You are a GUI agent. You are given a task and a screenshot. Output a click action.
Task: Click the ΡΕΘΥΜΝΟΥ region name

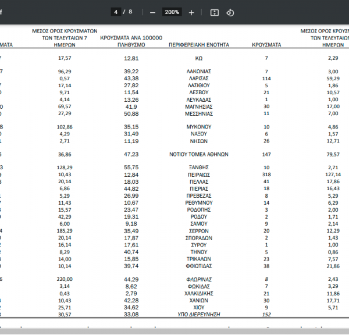click(x=199, y=203)
